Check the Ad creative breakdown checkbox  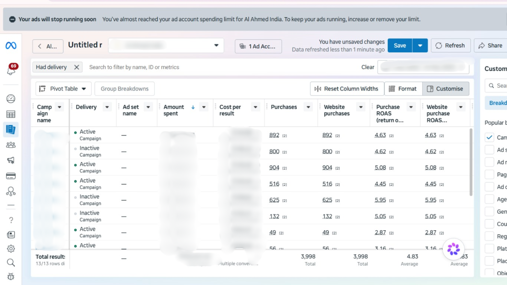click(x=489, y=187)
